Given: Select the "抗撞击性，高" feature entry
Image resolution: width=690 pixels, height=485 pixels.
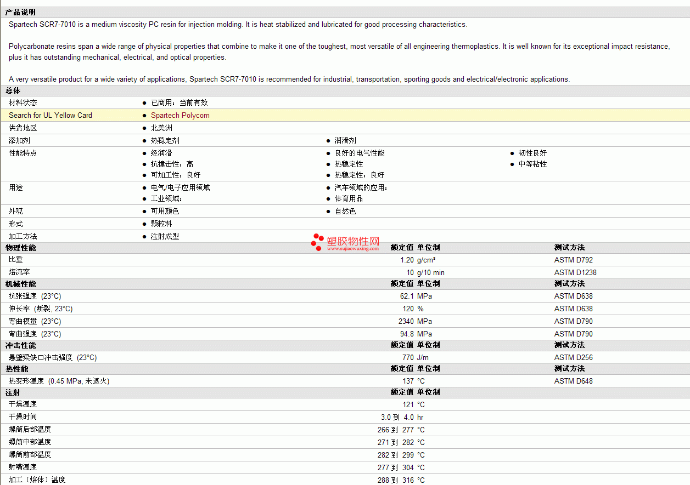Looking at the screenshot, I should pos(172,164).
